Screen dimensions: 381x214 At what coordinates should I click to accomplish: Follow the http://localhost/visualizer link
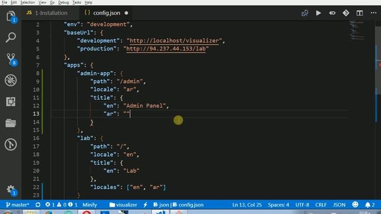point(174,41)
